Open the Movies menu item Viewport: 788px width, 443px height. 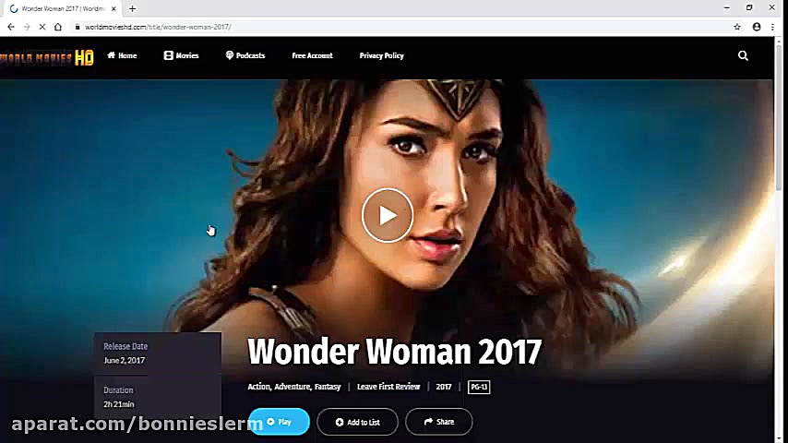click(182, 55)
